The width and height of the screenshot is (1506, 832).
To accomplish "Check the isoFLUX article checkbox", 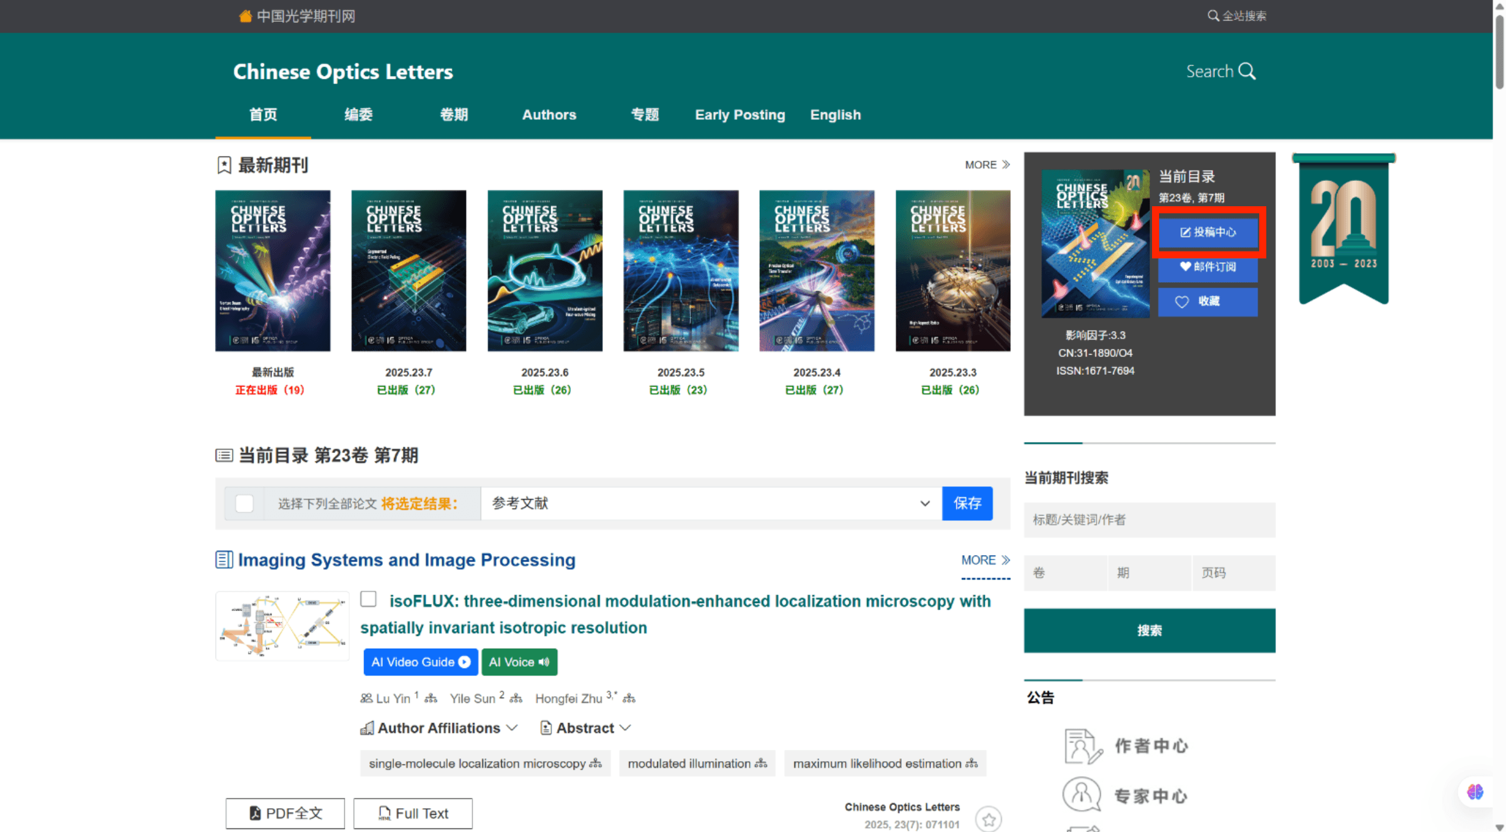I will tap(369, 599).
